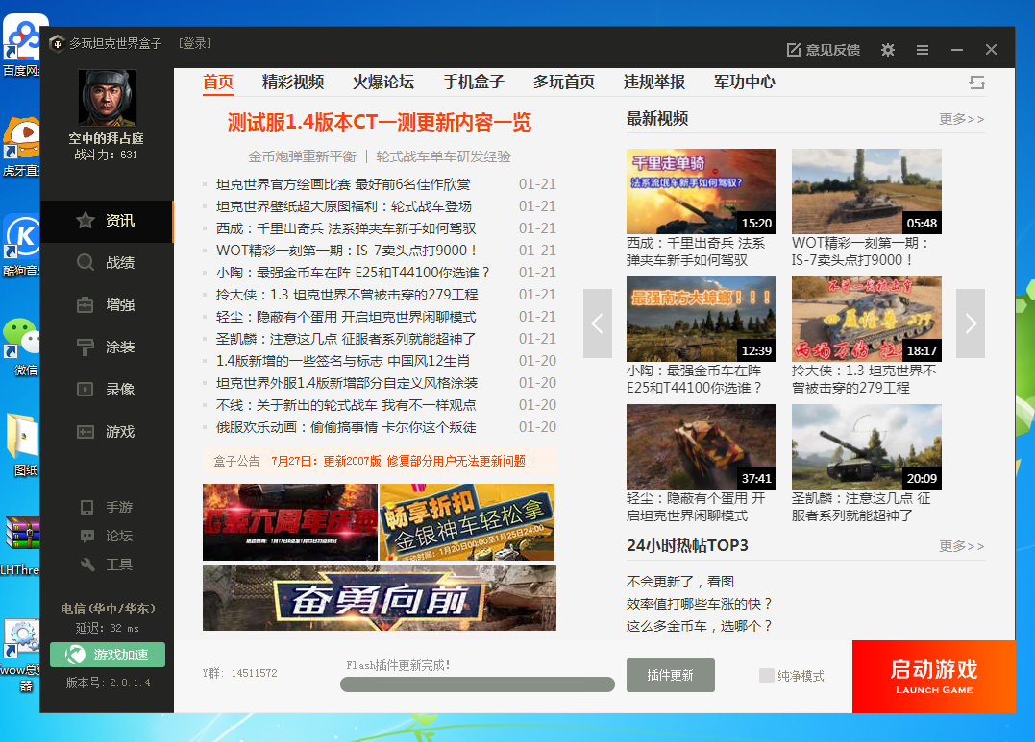Screen dimensions: 1035x742
Task: Click the hamburger menu icon in title bar
Action: click(x=923, y=50)
